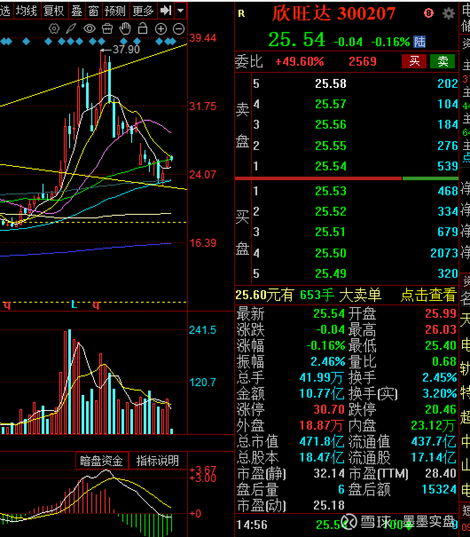Click the 指标说明 button

tap(157, 461)
